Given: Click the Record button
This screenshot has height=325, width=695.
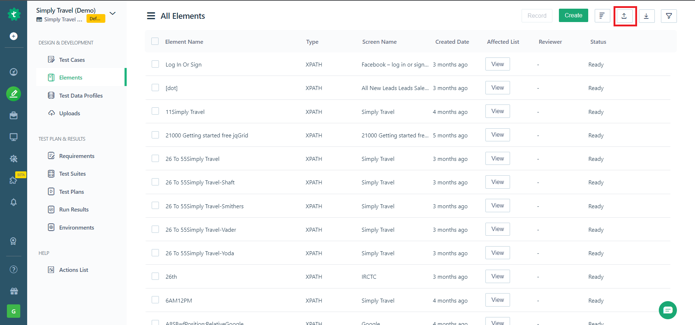Looking at the screenshot, I should click(537, 16).
